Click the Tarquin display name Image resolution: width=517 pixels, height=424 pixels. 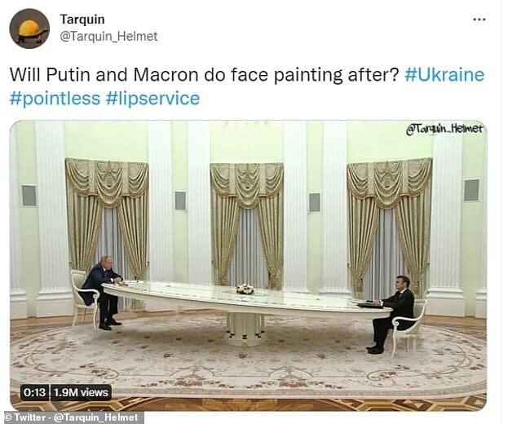pos(82,20)
